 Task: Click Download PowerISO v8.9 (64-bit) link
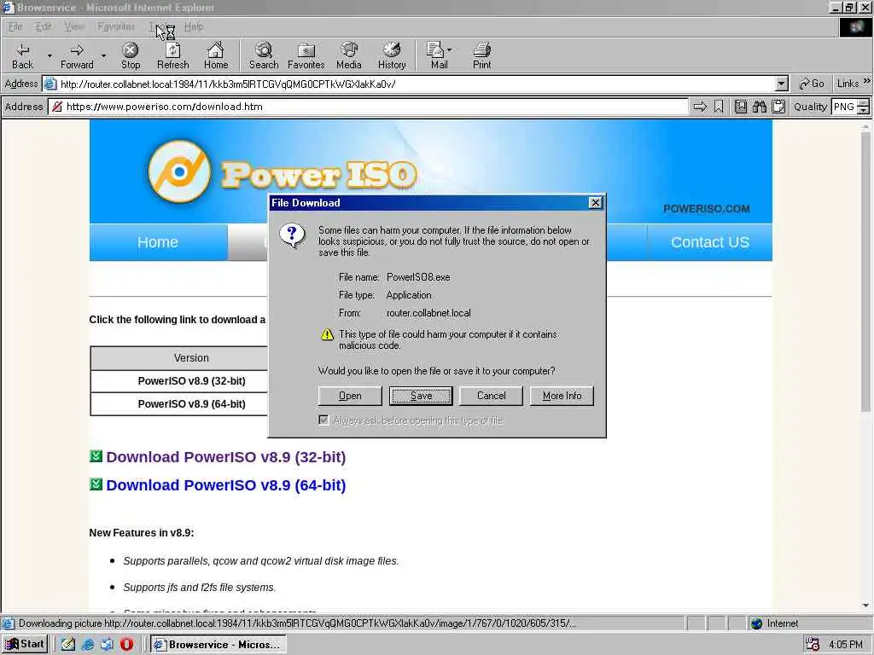(x=225, y=485)
